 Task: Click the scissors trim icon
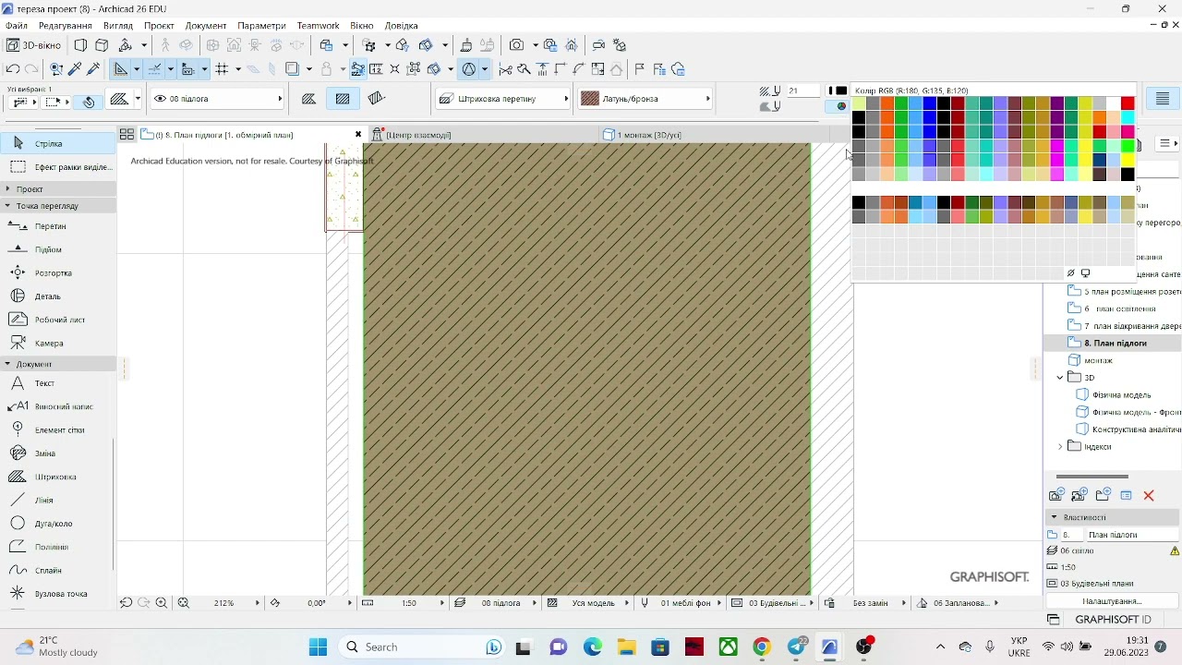[505, 69]
